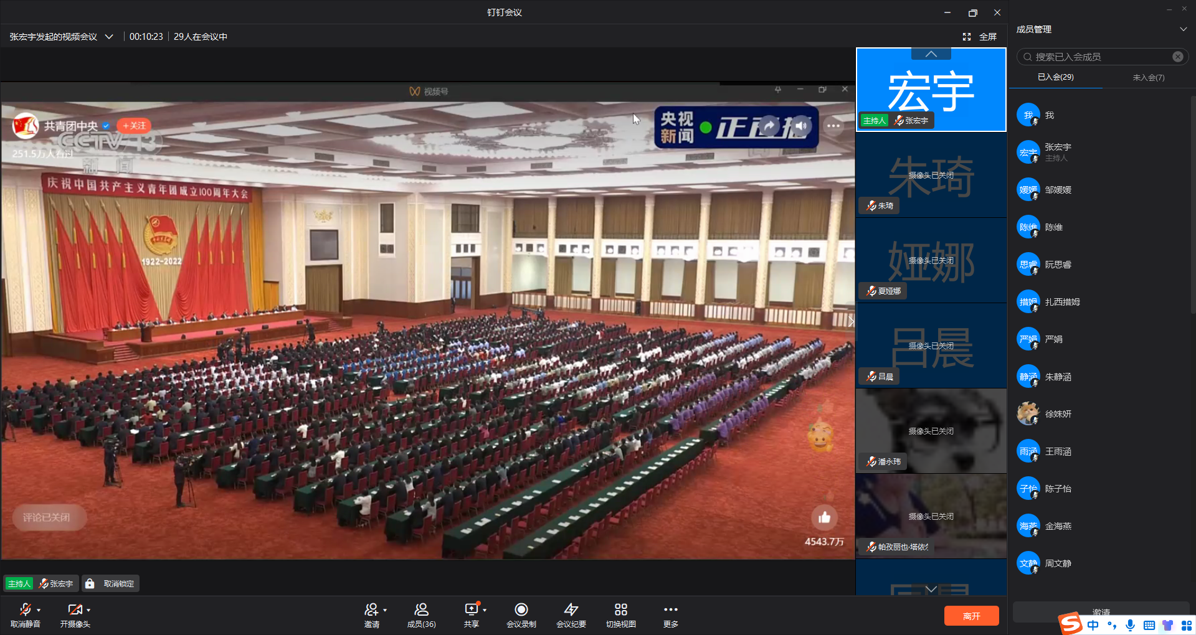The image size is (1196, 635).
Task: Open the meeting minutes icon
Action: [x=571, y=609]
